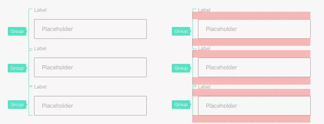Click the first Group tag in the right form

(x=181, y=31)
